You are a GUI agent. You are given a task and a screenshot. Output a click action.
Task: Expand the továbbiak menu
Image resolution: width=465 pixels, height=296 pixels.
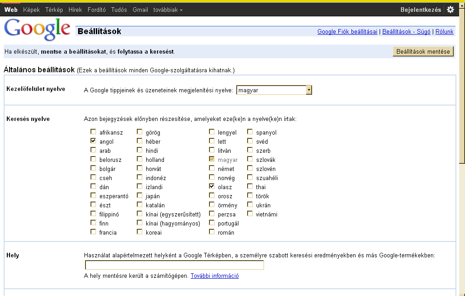[x=168, y=10]
